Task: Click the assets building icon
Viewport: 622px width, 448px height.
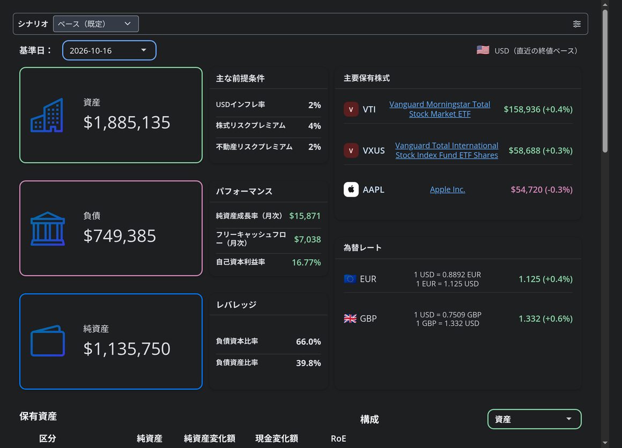Action: pyautogui.click(x=47, y=115)
